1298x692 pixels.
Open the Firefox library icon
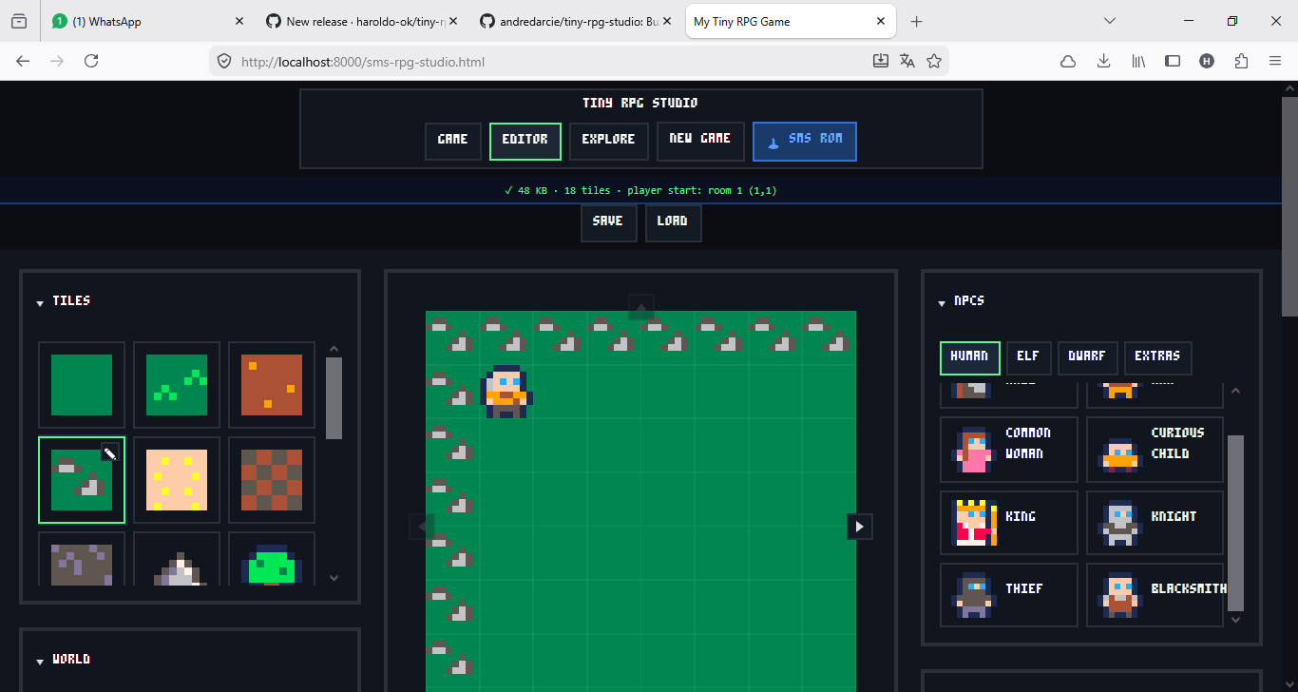point(1138,61)
